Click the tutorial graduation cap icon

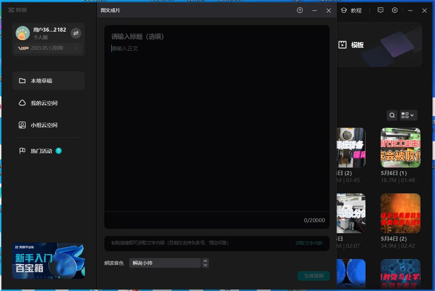344,10
